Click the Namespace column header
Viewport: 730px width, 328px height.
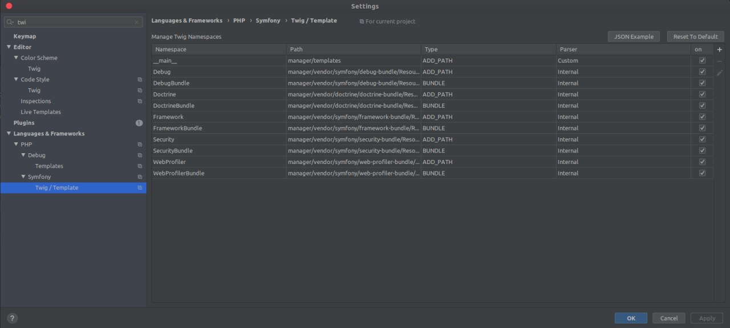click(219, 50)
